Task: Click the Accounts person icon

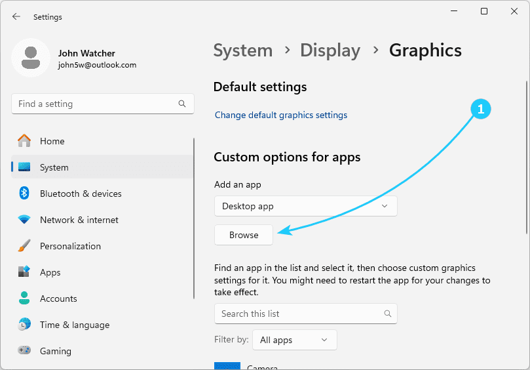Action: click(24, 298)
